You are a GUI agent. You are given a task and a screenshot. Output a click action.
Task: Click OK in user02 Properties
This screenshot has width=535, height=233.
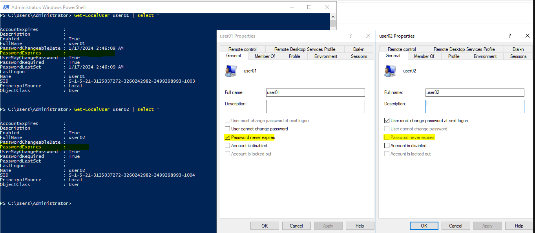[x=424, y=226]
